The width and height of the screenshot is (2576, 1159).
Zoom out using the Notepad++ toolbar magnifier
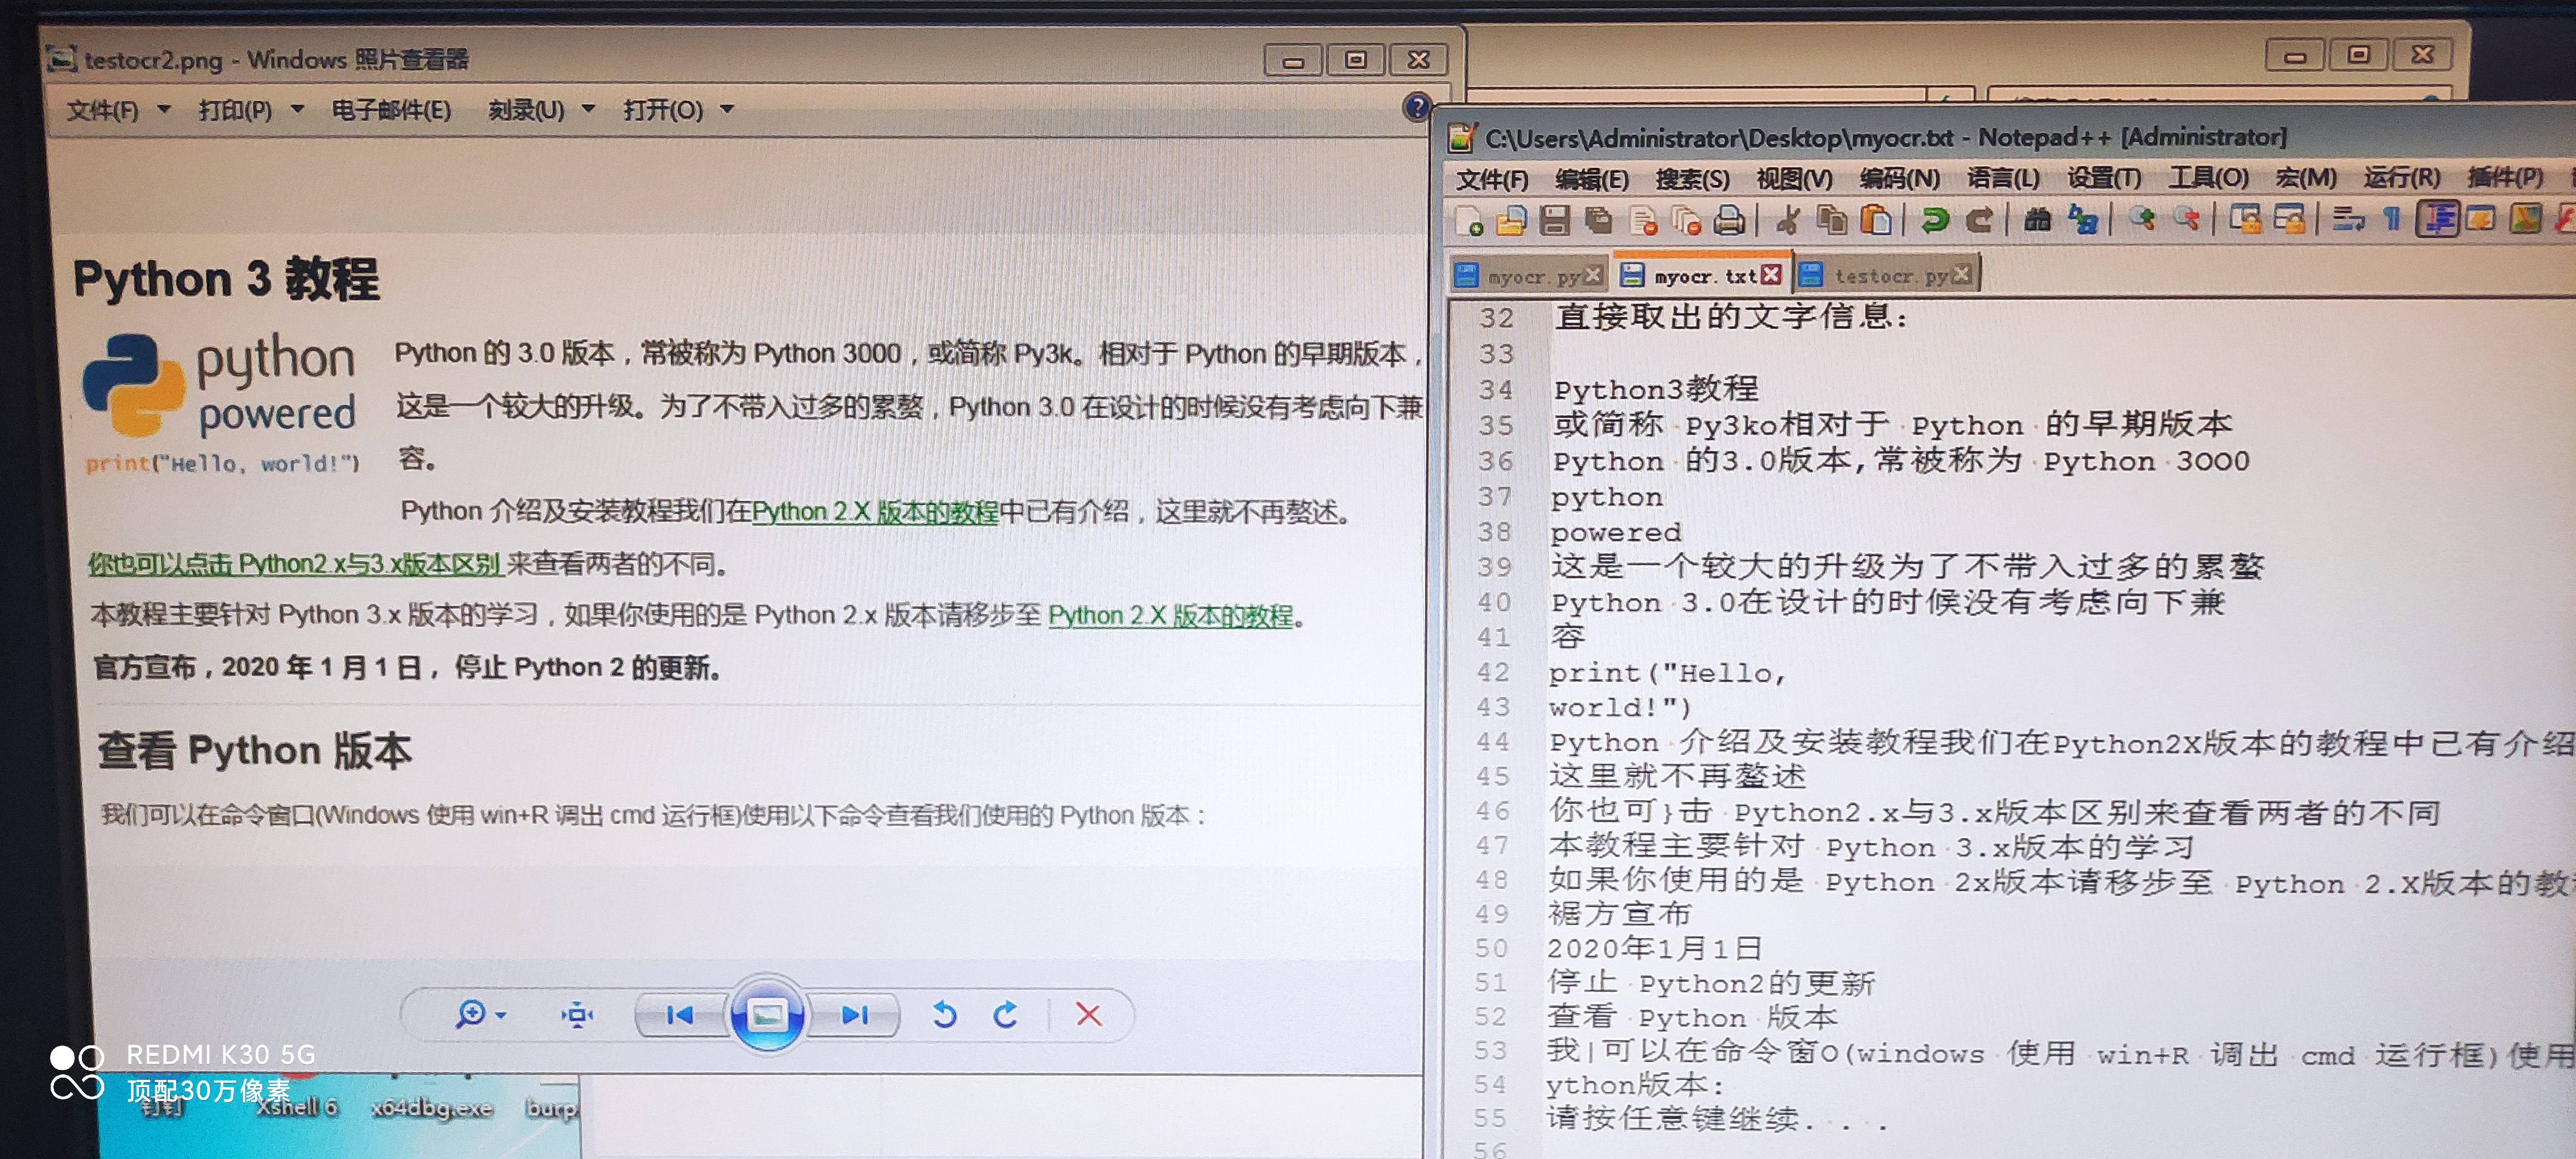click(2186, 218)
